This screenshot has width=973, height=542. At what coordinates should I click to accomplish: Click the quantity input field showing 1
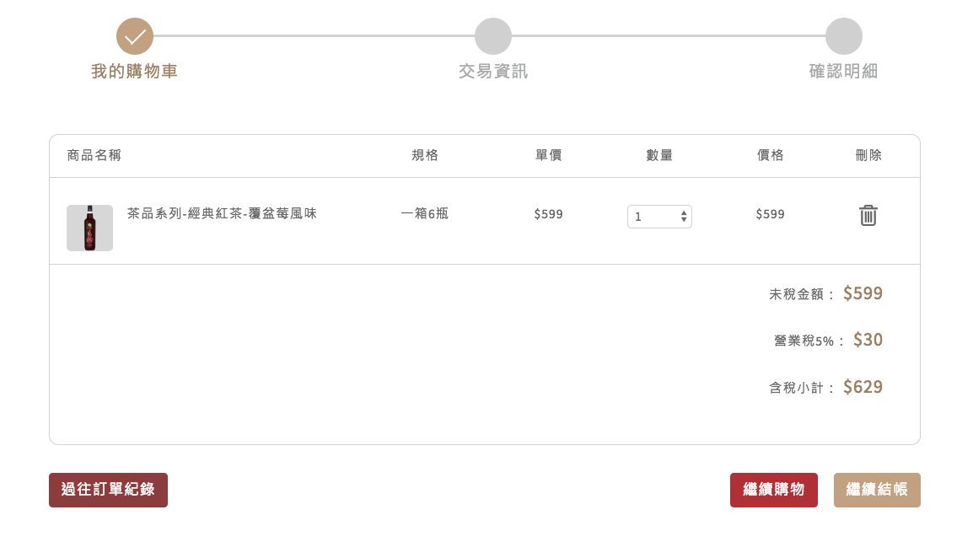659,217
